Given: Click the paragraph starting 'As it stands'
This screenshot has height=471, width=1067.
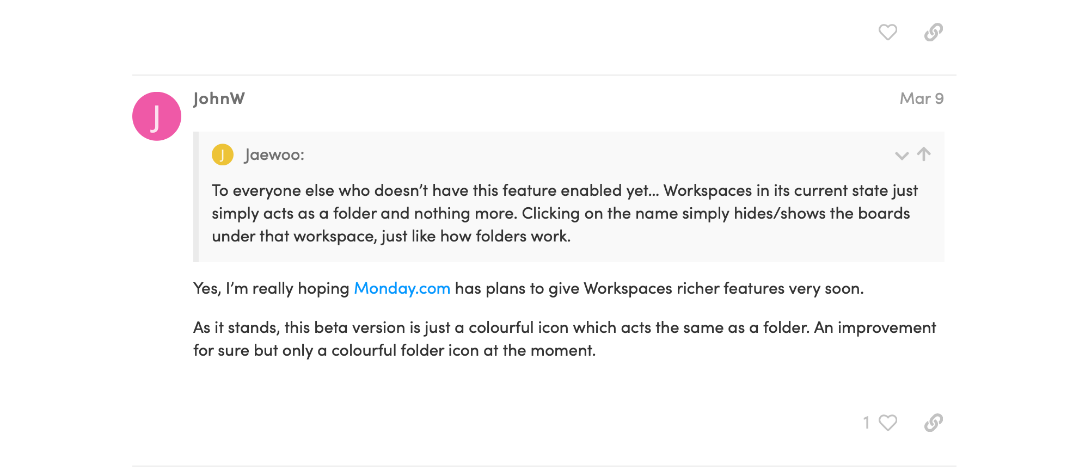Looking at the screenshot, I should [565, 339].
